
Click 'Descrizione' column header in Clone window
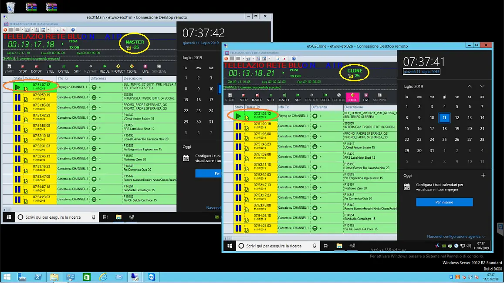[x=354, y=107]
